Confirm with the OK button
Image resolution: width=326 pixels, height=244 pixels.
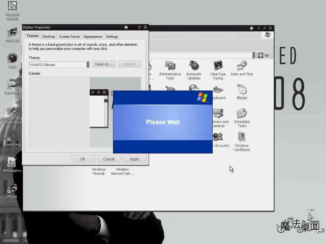(x=83, y=159)
